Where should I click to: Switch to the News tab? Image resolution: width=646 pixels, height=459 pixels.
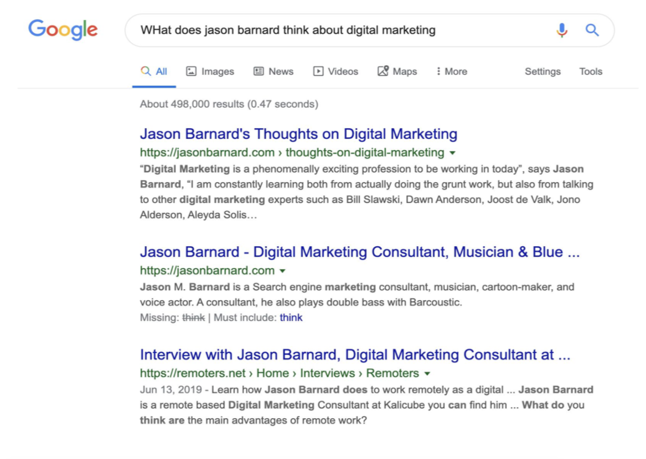pyautogui.click(x=273, y=72)
